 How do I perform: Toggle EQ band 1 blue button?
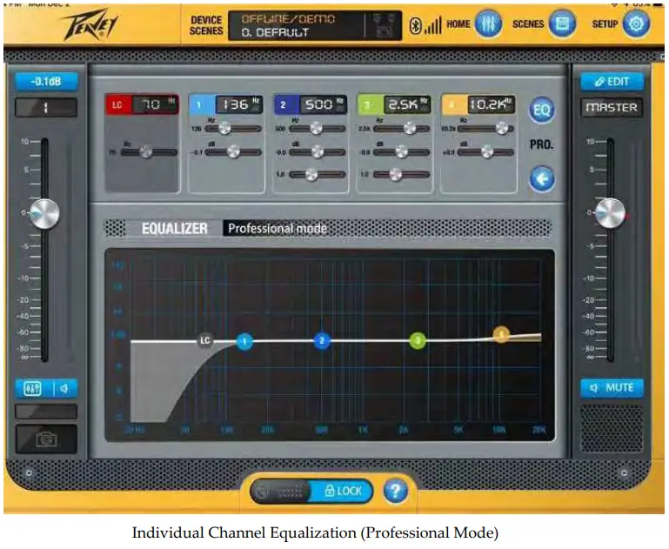pos(200,105)
